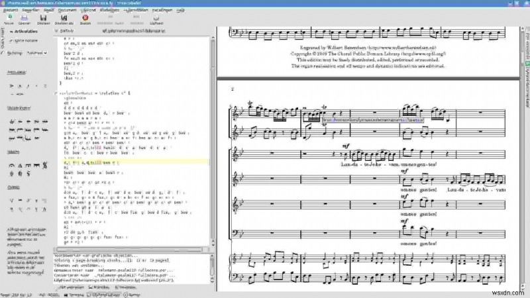Toggle the LilyPond option in status bar

point(104,293)
